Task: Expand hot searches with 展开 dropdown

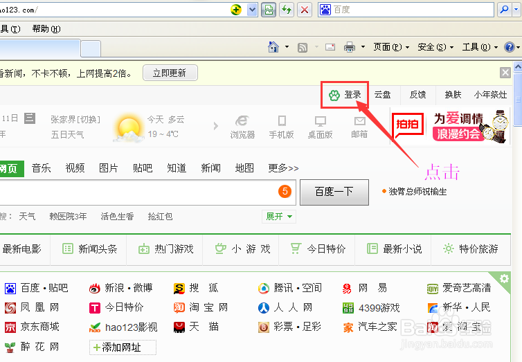Action: click(x=278, y=217)
